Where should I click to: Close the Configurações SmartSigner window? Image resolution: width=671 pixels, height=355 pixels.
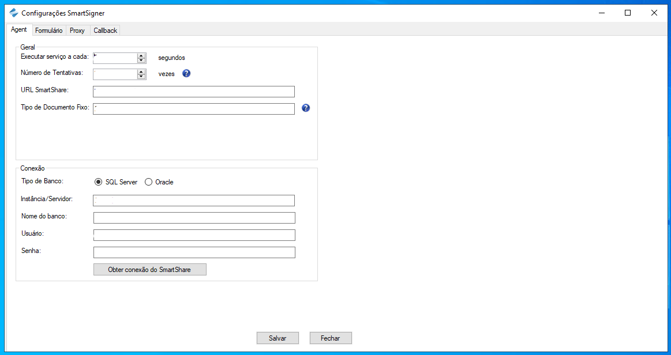654,13
